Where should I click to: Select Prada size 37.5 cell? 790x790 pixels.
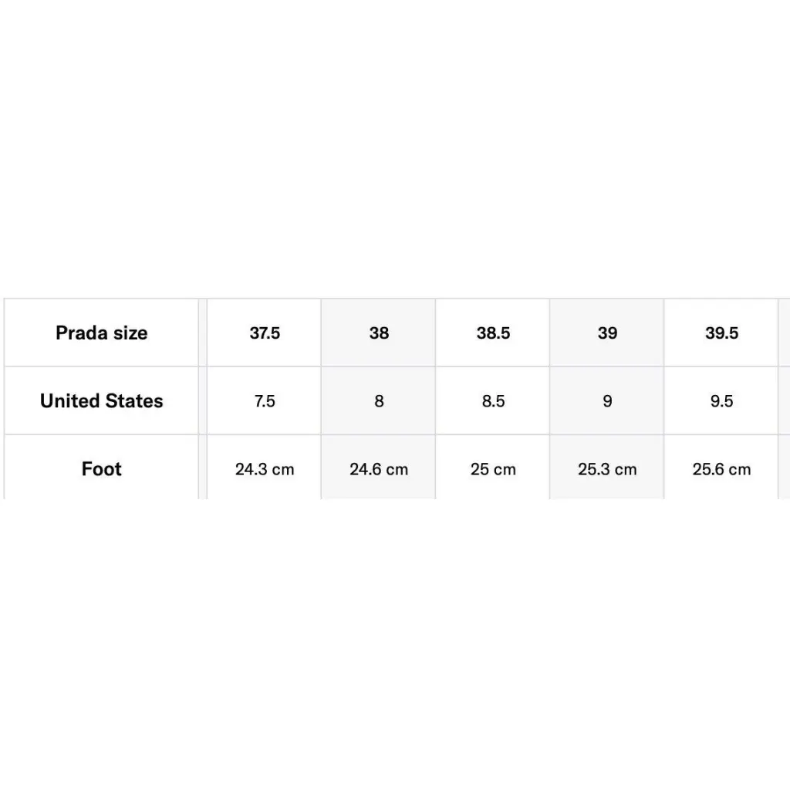tap(265, 333)
